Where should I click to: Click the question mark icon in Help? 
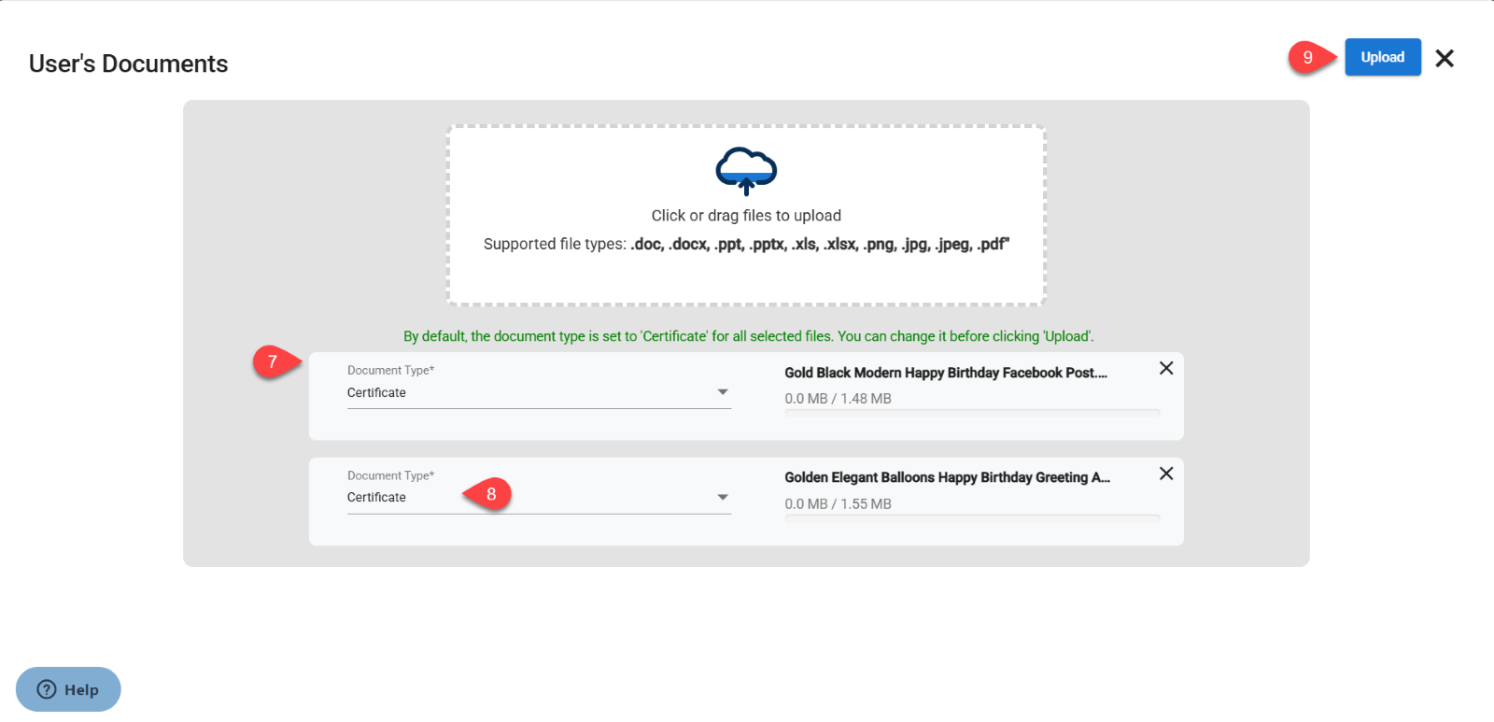47,689
